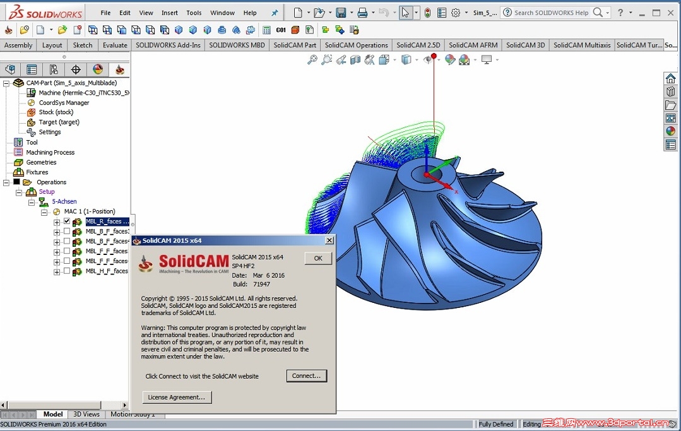Click the Edit Appearance color ball icon
The height and width of the screenshot is (431, 681).
(450, 60)
